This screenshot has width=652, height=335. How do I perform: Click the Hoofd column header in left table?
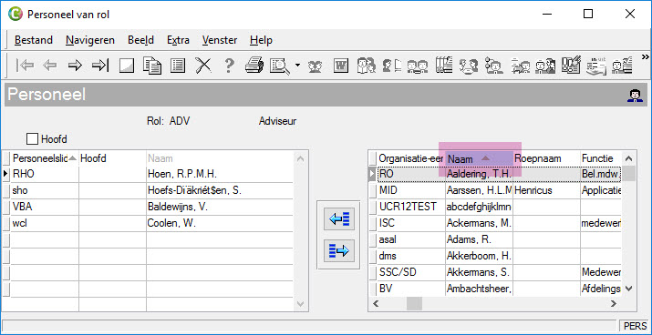pyautogui.click(x=112, y=158)
